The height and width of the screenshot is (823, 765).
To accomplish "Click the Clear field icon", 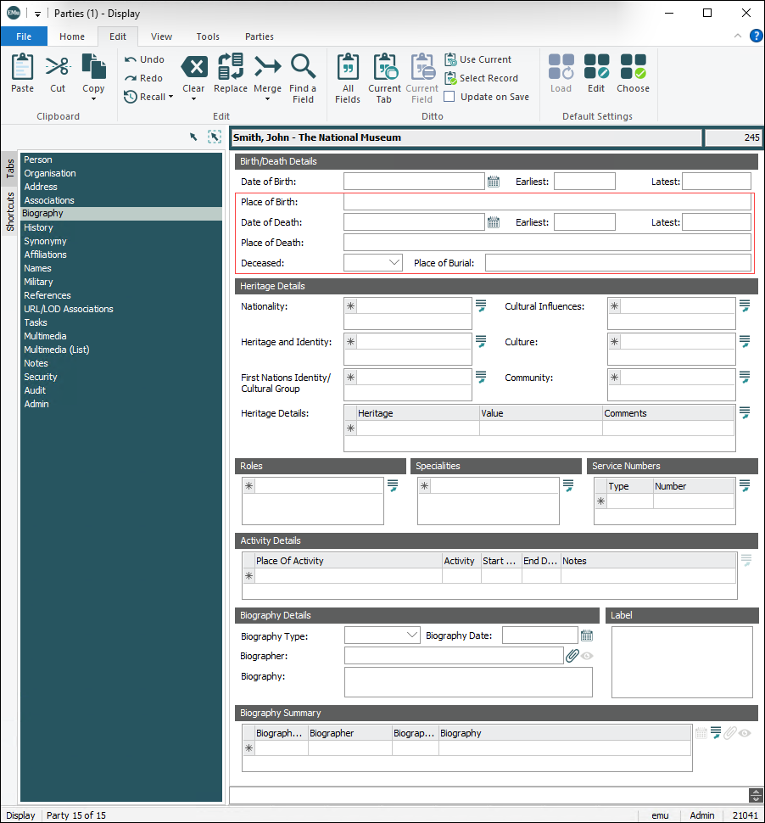I will click(193, 67).
